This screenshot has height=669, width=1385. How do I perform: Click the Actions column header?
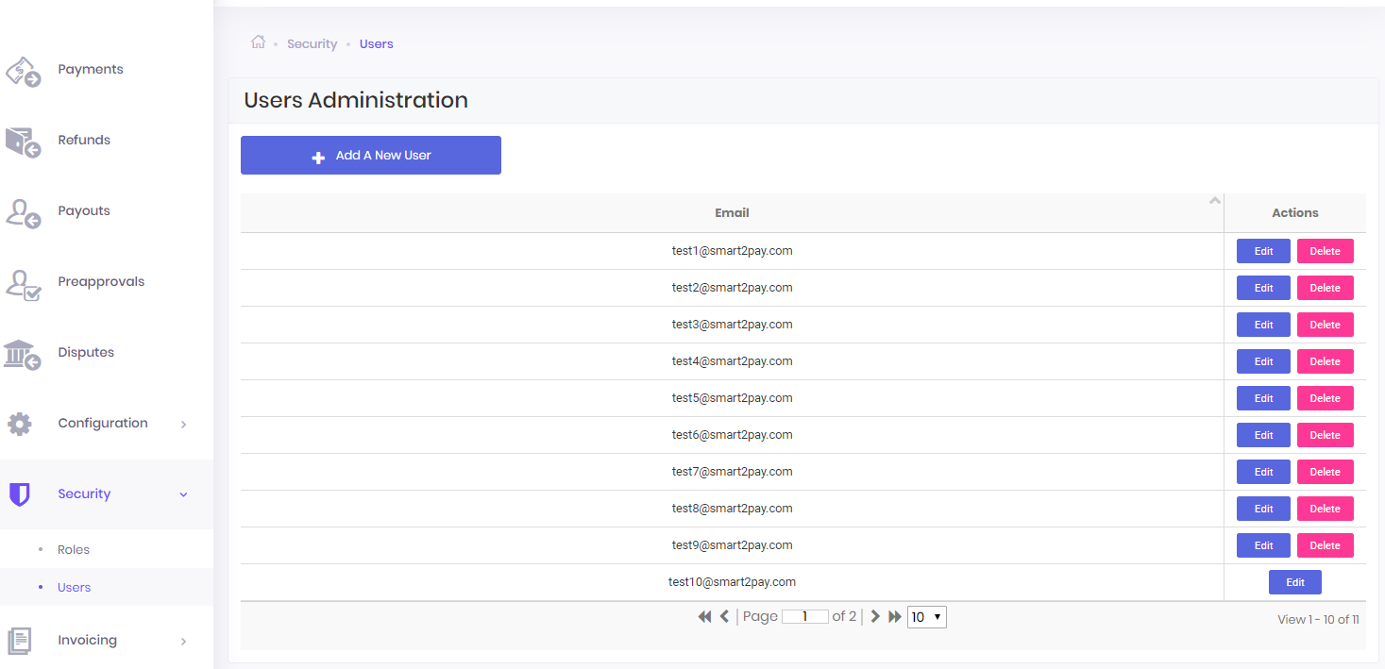coord(1295,213)
